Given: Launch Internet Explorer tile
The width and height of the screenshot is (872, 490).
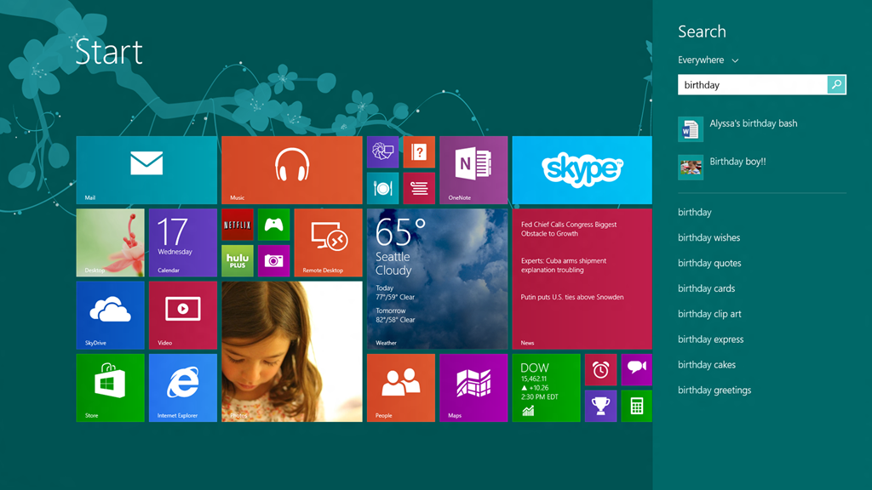Looking at the screenshot, I should [x=183, y=388].
